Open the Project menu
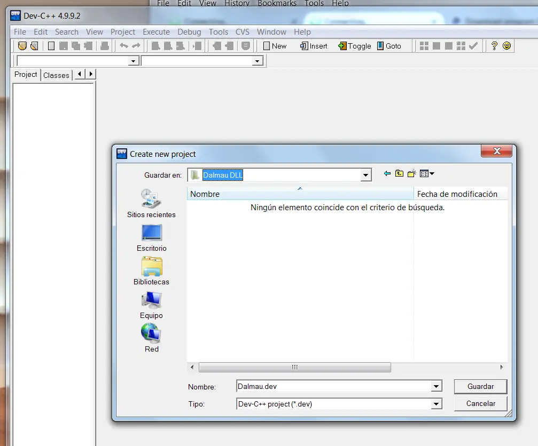The width and height of the screenshot is (538, 446). click(x=123, y=32)
